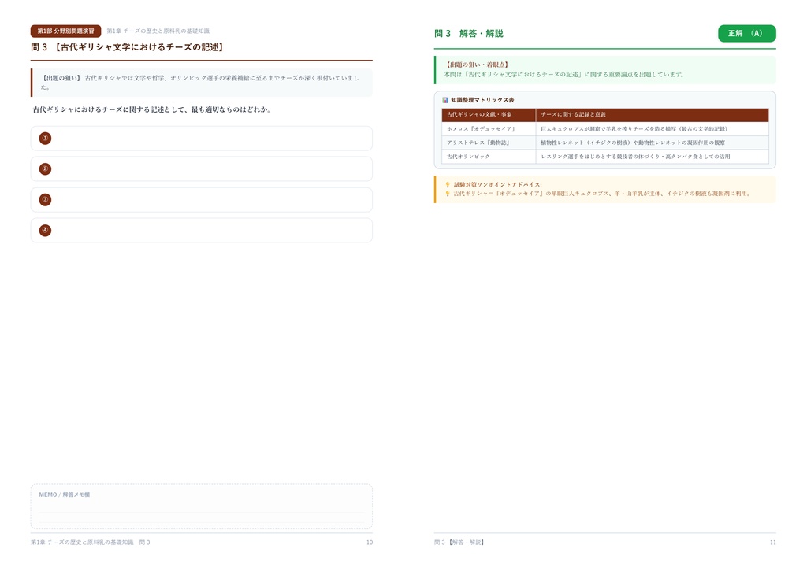Click the MEMO / 解答メモ欄 box
The image size is (807, 570).
201,506
